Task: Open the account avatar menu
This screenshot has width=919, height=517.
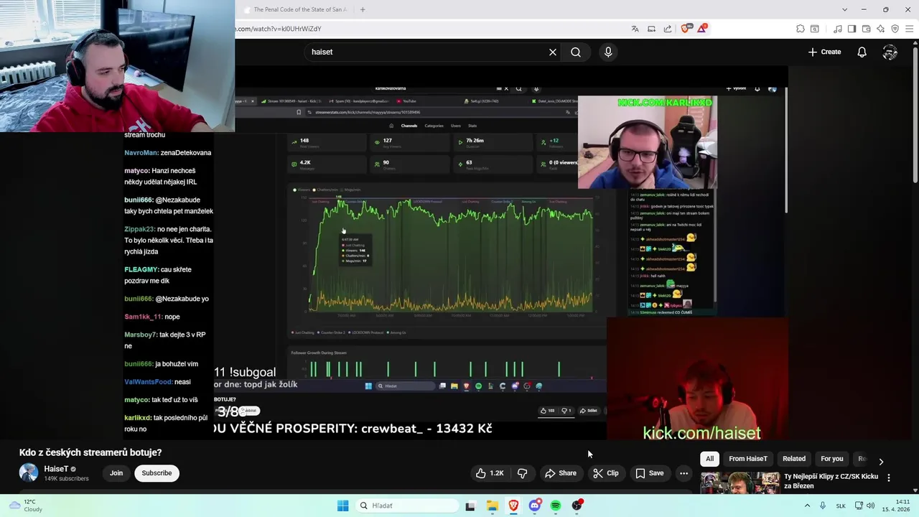Action: point(890,52)
